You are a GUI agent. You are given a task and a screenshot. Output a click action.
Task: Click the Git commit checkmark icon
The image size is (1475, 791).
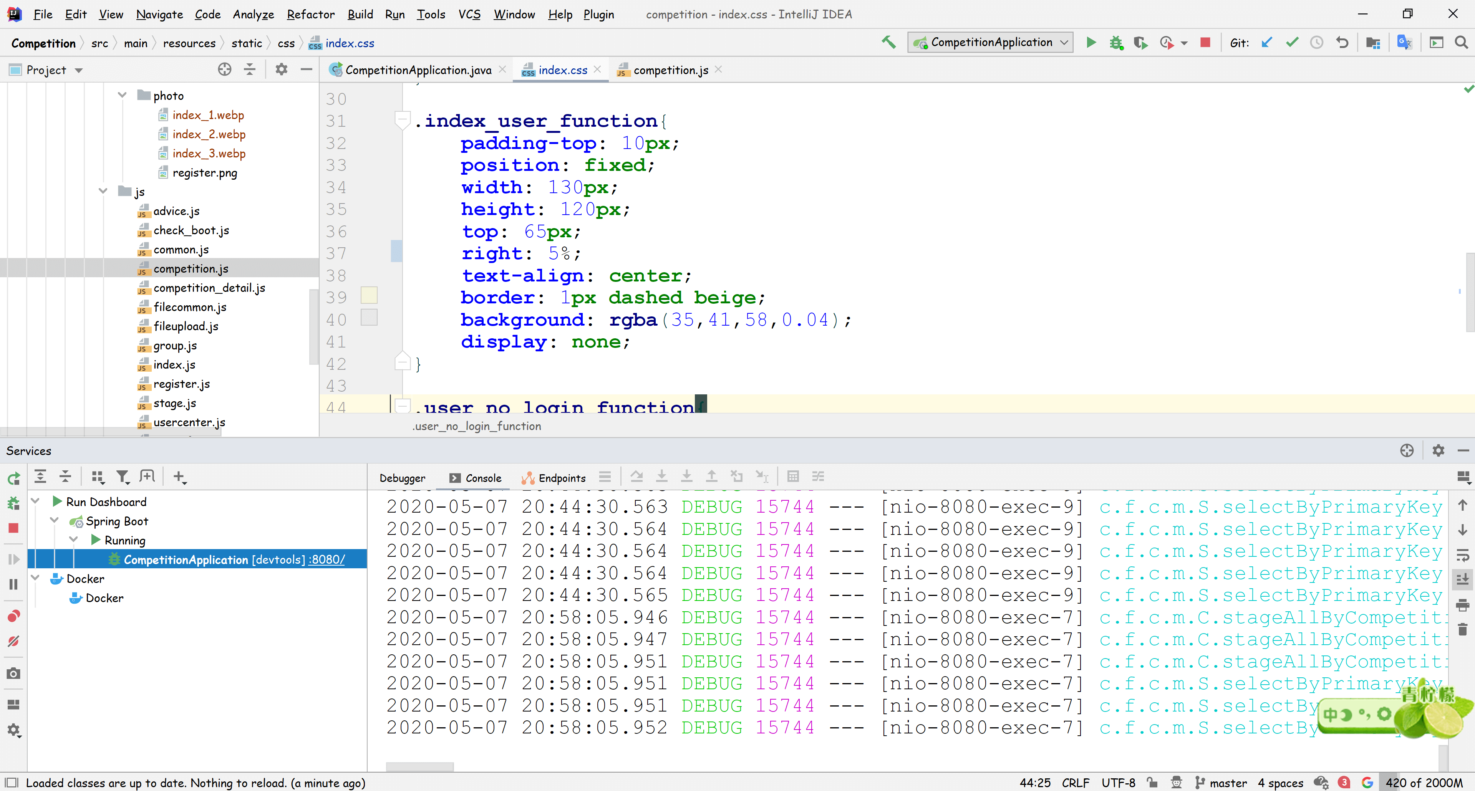click(1292, 42)
